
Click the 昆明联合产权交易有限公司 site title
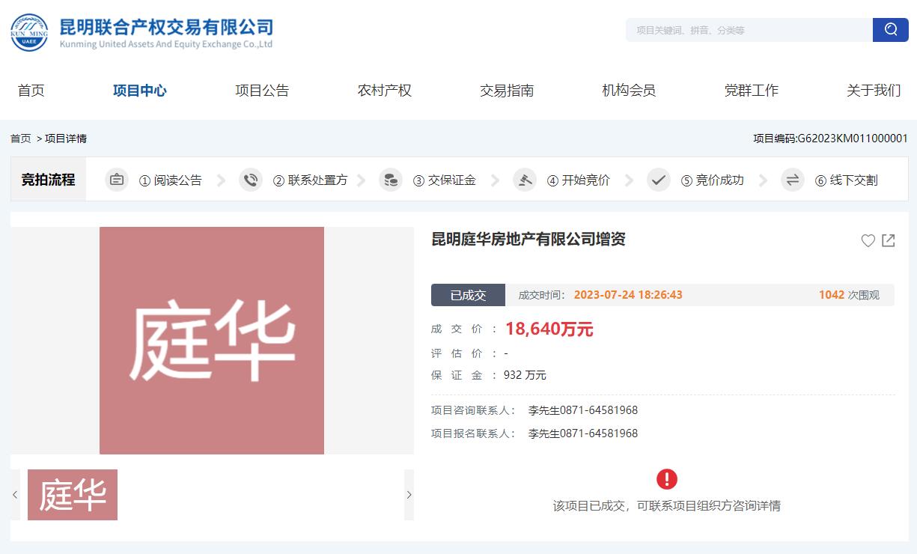point(166,28)
